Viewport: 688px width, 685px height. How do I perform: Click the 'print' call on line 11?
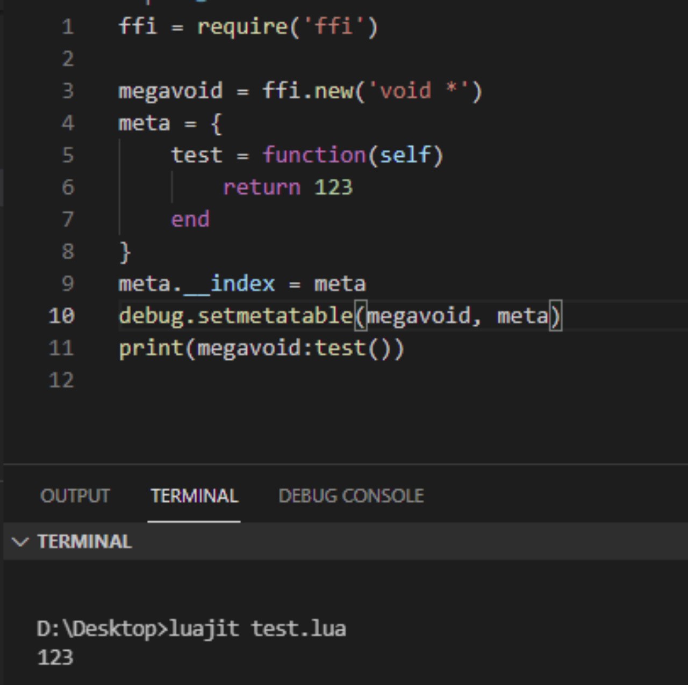coord(151,348)
